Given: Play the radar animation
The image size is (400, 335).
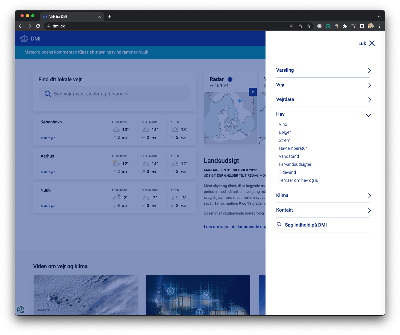Looking at the screenshot, I should coord(252,91).
